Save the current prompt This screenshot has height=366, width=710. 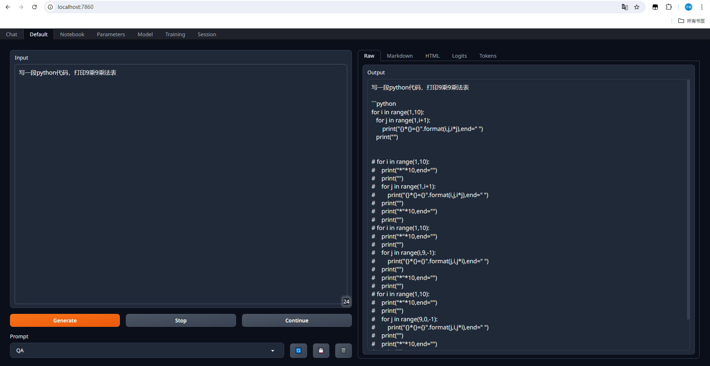pos(321,350)
